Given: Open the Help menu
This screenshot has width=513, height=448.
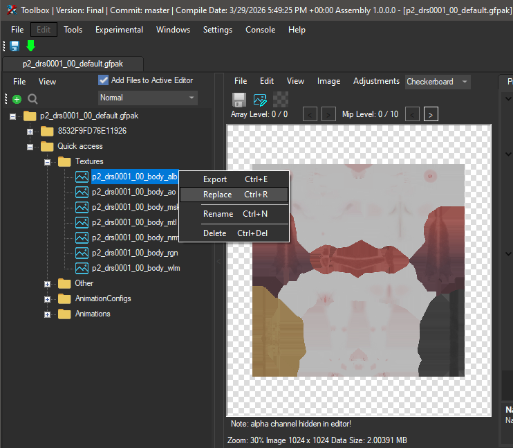Looking at the screenshot, I should 297,30.
